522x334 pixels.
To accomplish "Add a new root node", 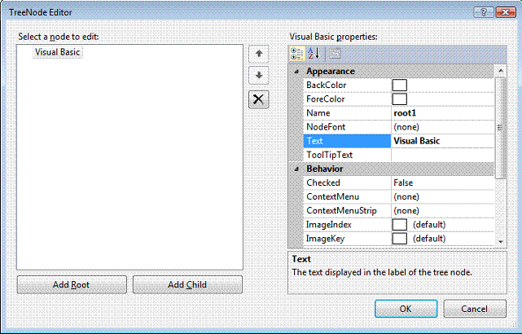I will tap(72, 285).
